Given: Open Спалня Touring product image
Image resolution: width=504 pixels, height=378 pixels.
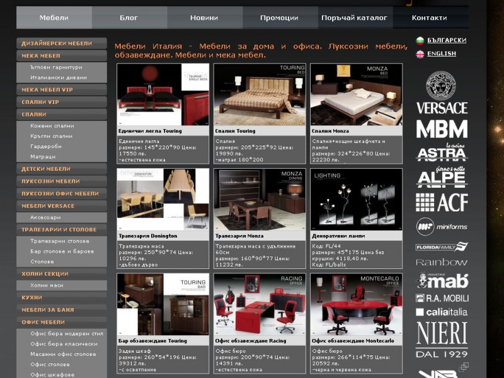Looking at the screenshot, I should click(260, 94).
